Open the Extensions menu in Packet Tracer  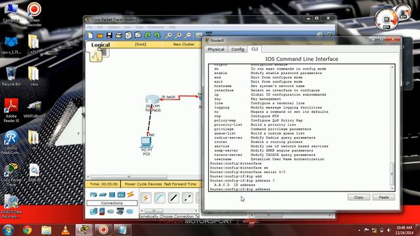[x=156, y=27]
